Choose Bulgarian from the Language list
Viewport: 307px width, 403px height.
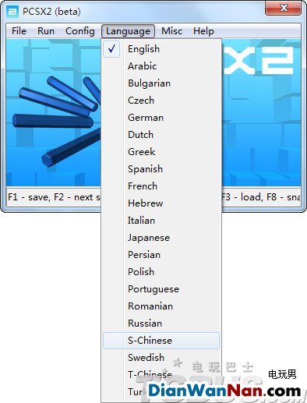[x=161, y=83]
